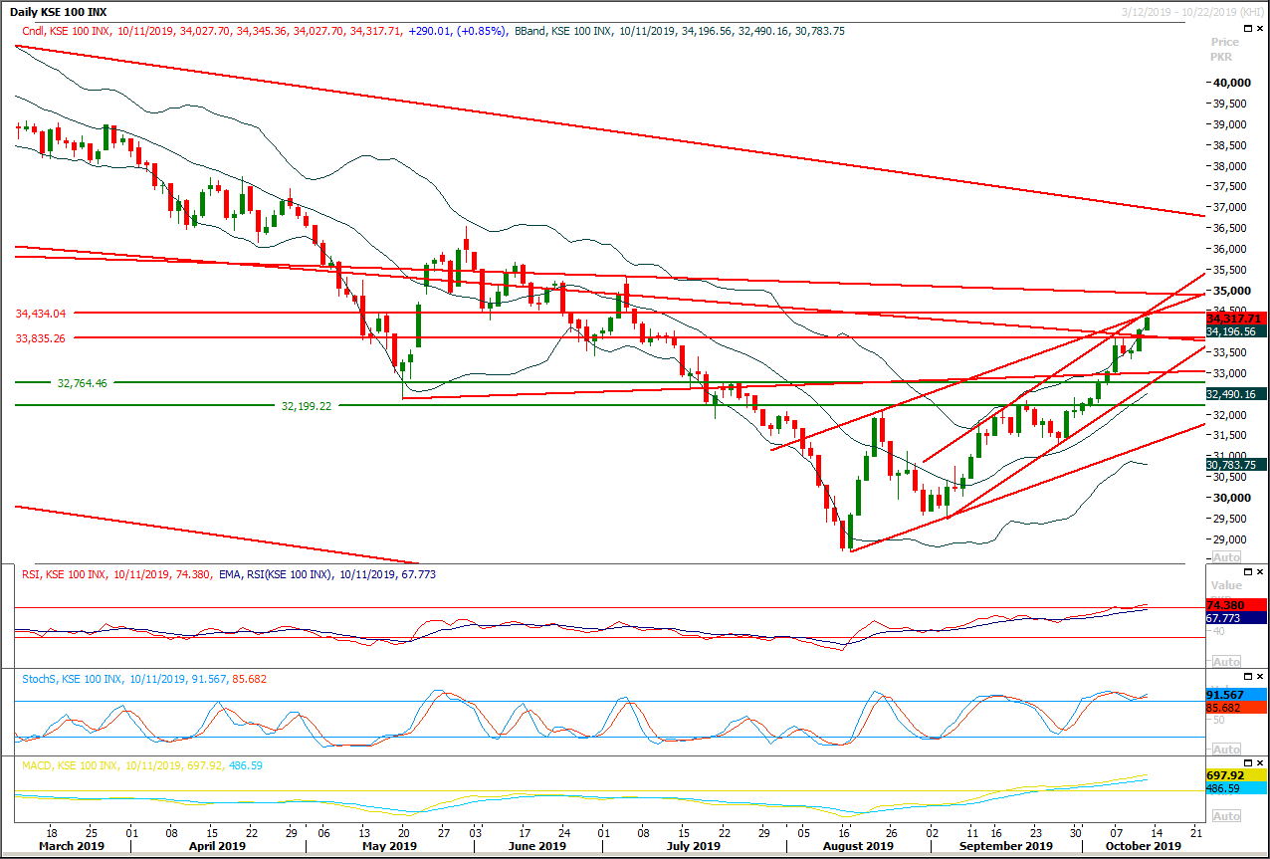Click Auto scale button on StochS pane

[1227, 749]
